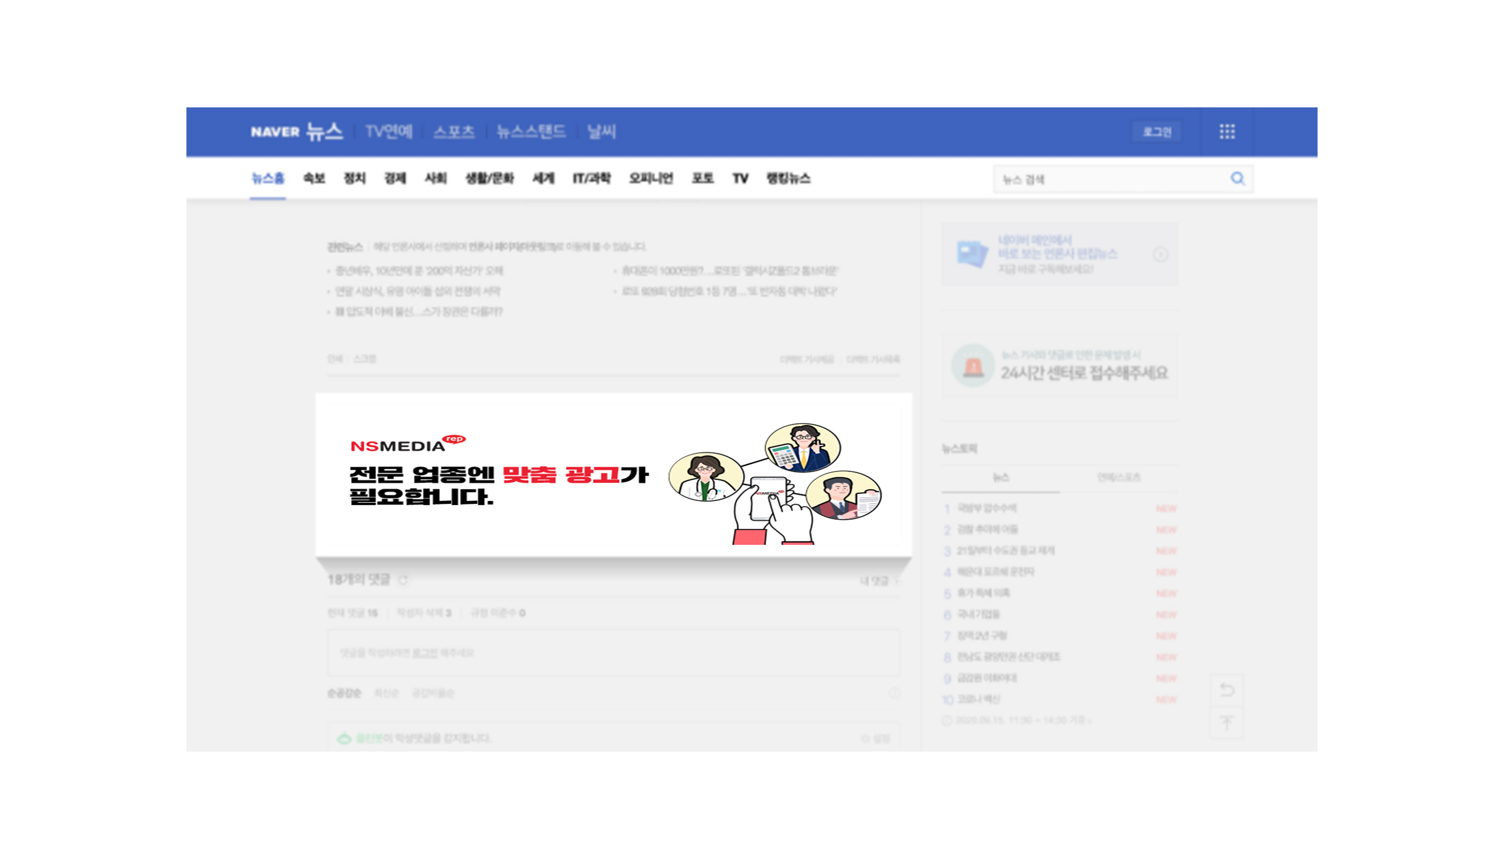Viewport: 1504px width, 859px height.
Task: Sort comments by 최신순
Action: [x=387, y=693]
